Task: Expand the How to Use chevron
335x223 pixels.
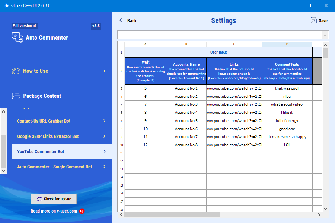Action: pos(105,71)
